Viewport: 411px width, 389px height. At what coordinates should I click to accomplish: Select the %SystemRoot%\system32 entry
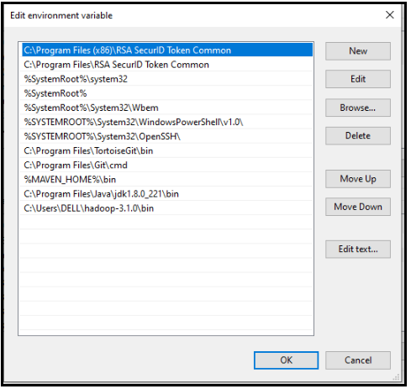[x=167, y=79]
